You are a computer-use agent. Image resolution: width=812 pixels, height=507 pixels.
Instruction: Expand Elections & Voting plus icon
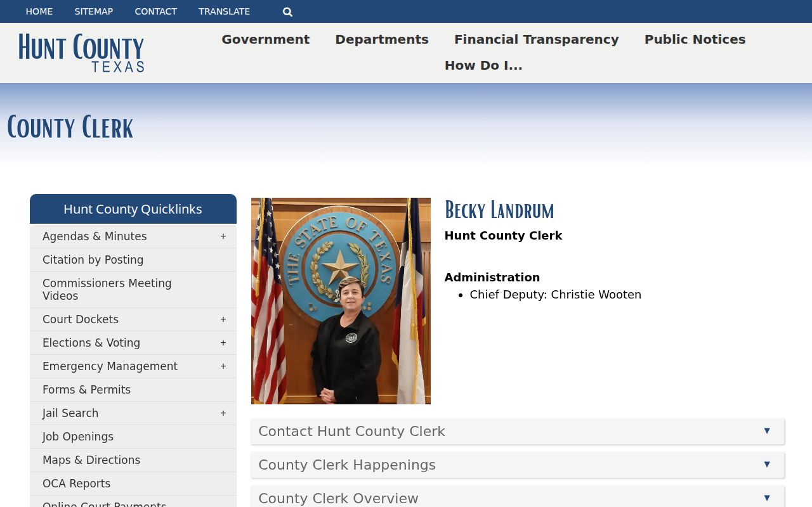click(x=223, y=343)
